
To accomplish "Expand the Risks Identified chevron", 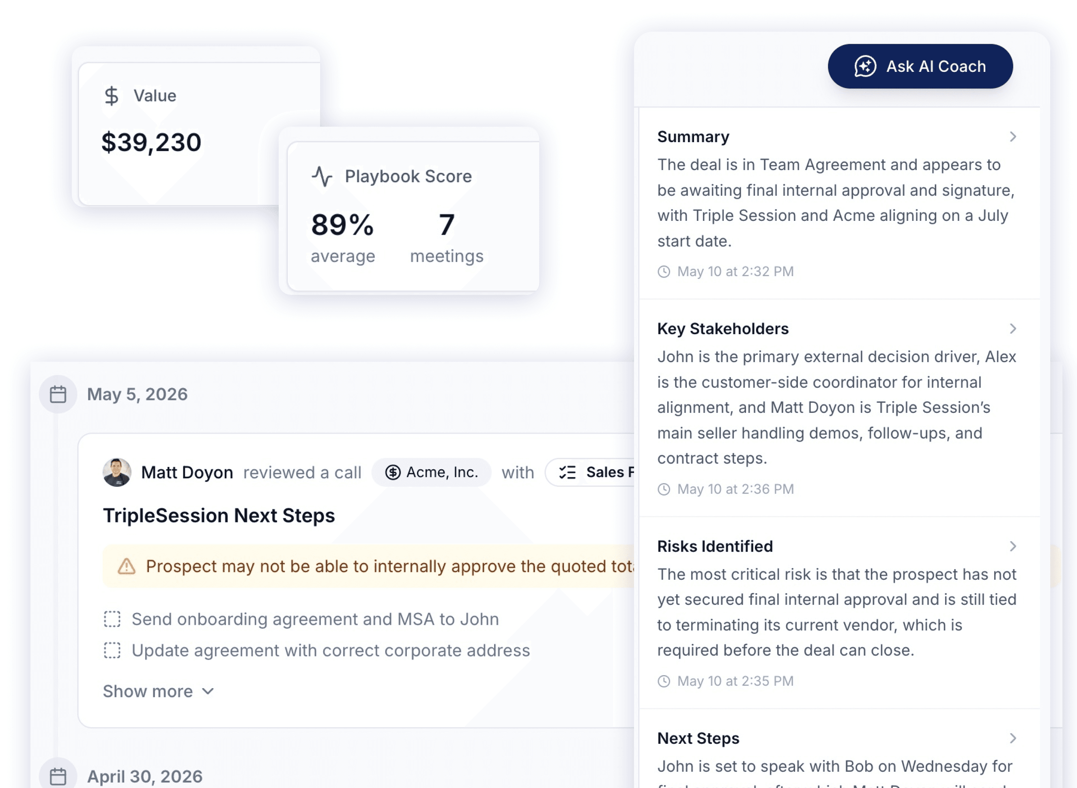I will tap(1013, 546).
